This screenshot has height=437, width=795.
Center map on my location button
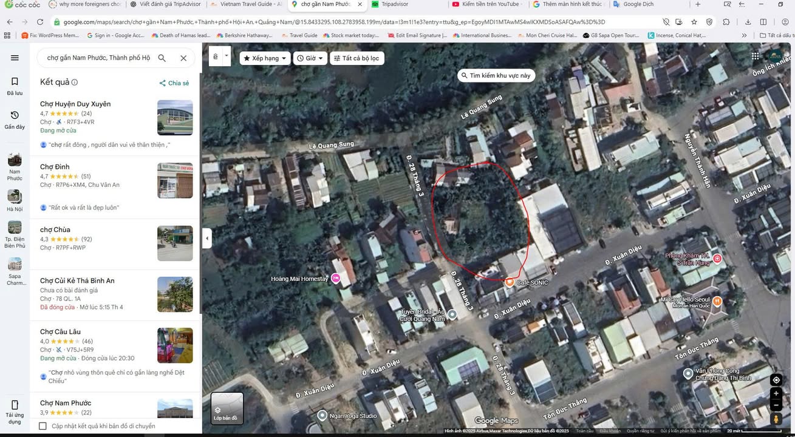(x=776, y=380)
